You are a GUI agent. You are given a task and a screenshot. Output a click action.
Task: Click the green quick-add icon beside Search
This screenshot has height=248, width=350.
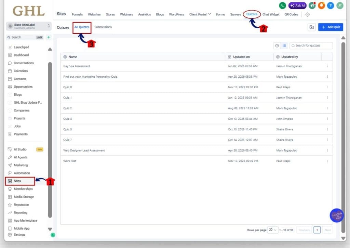pyautogui.click(x=49, y=37)
